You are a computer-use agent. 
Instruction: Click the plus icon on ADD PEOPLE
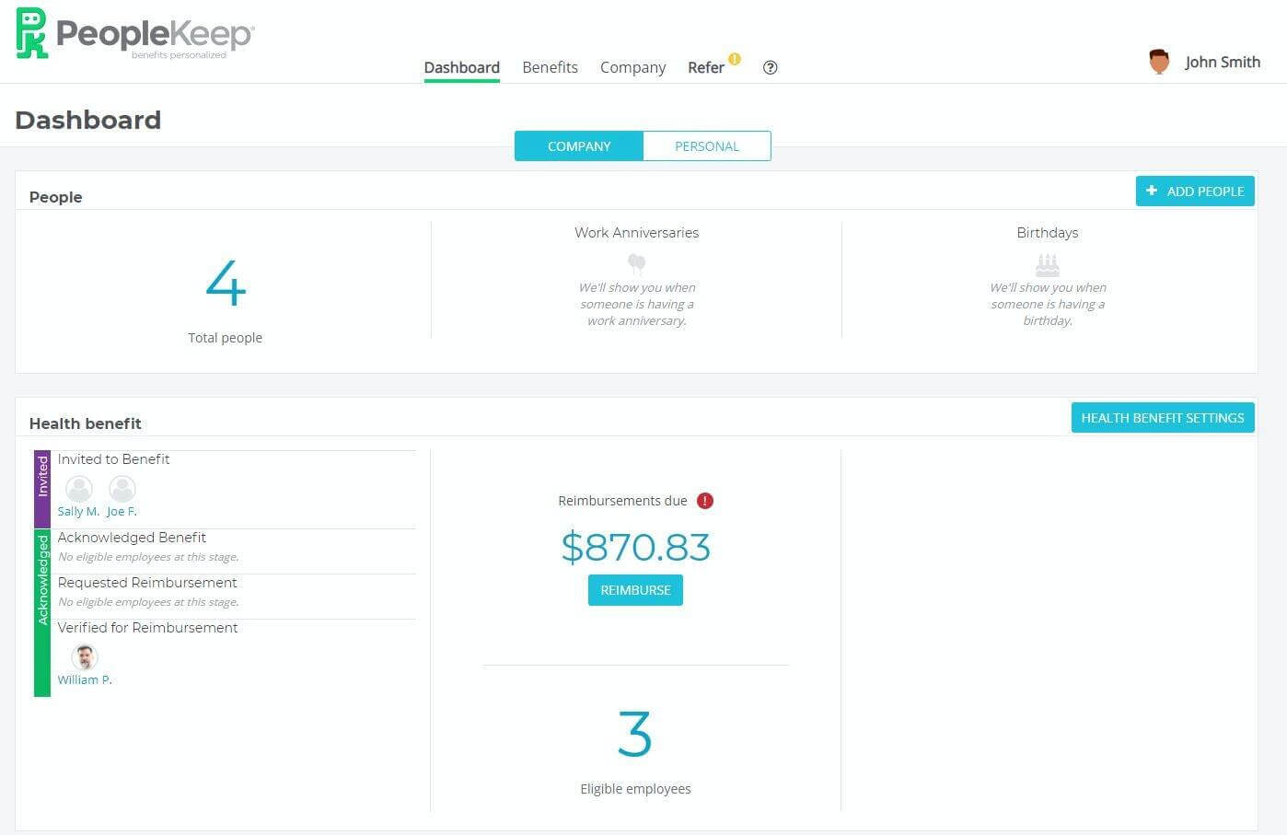tap(1152, 191)
